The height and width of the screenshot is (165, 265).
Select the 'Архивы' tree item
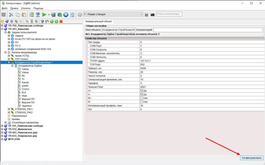click(15, 119)
